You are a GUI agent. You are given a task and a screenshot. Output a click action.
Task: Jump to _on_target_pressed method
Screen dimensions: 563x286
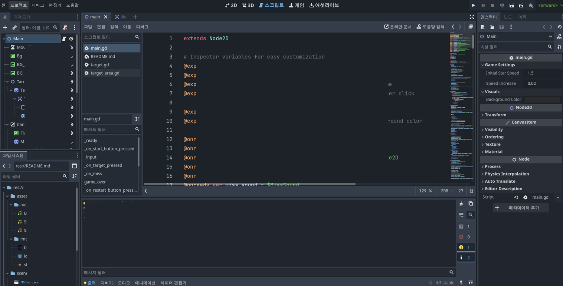pyautogui.click(x=103, y=165)
